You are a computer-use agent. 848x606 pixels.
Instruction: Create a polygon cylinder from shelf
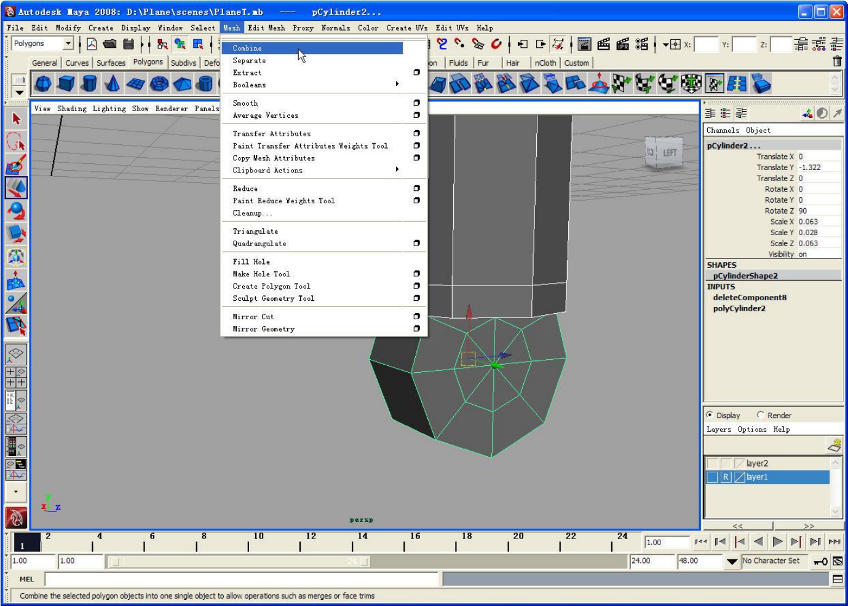pyautogui.click(x=89, y=84)
